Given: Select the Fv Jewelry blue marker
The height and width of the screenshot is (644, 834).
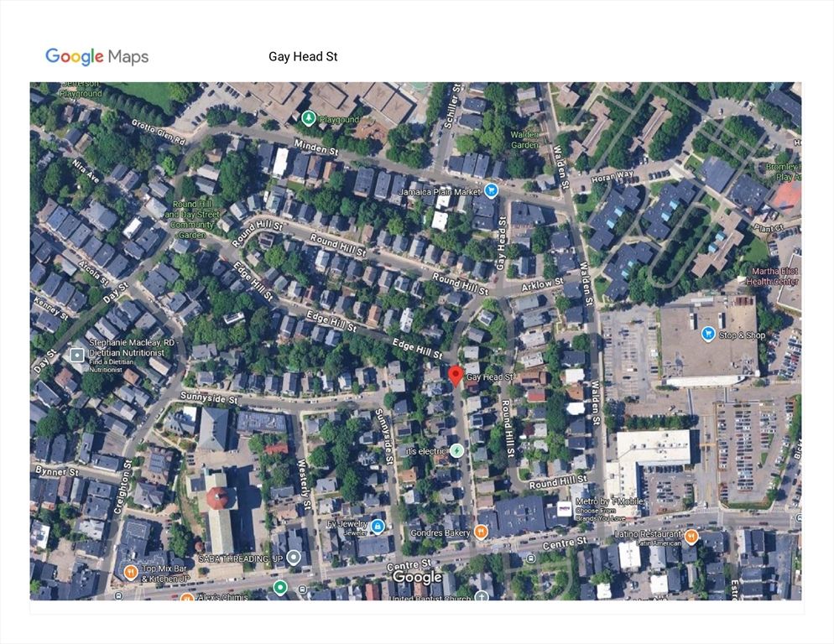Looking at the screenshot, I should [378, 526].
